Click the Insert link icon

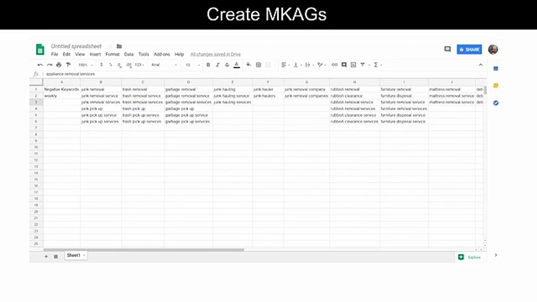[x=334, y=65]
